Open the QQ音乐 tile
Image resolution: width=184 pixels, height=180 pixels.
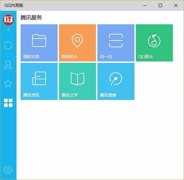(154, 43)
